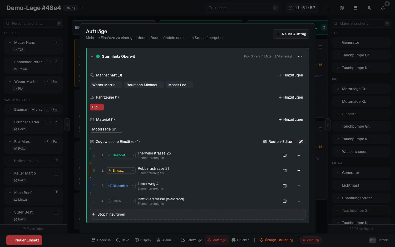Collapse the Sturmholz Oberwil order
The height and width of the screenshot is (247, 395).
(x=92, y=56)
